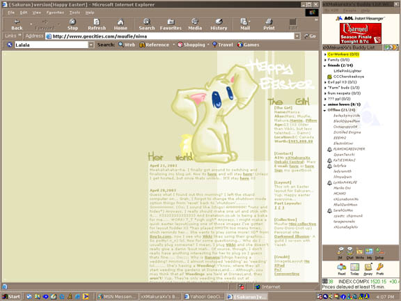The image size is (401, 301).
Task: Click the Charmed Season Finale ad banner
Action: [361, 33]
